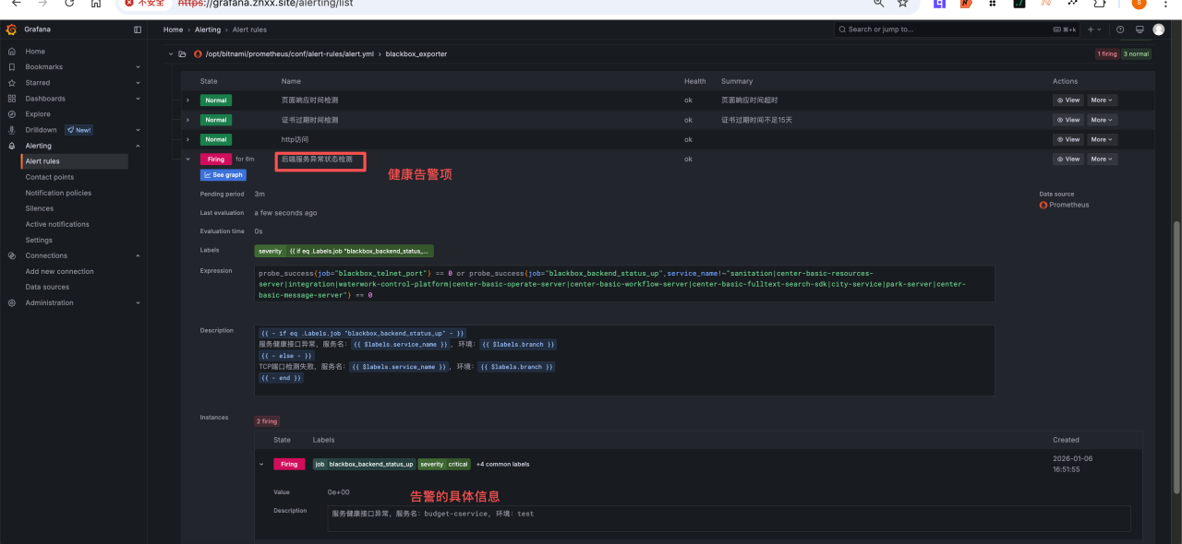The image size is (1182, 544).
Task: Open the help question mark icon
Action: tap(1120, 30)
